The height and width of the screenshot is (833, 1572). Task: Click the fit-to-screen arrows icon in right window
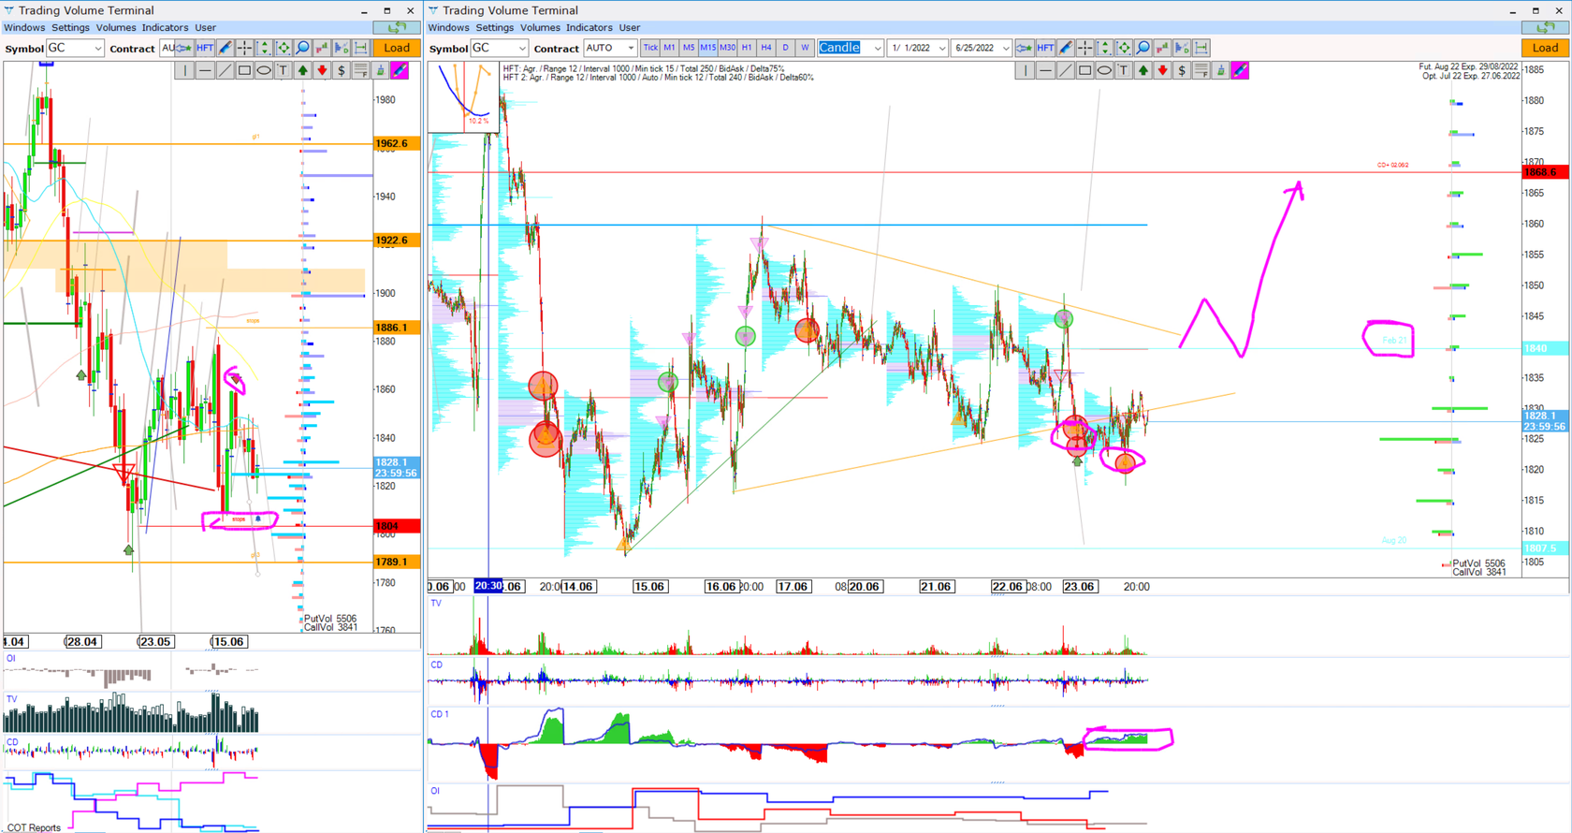click(1124, 48)
